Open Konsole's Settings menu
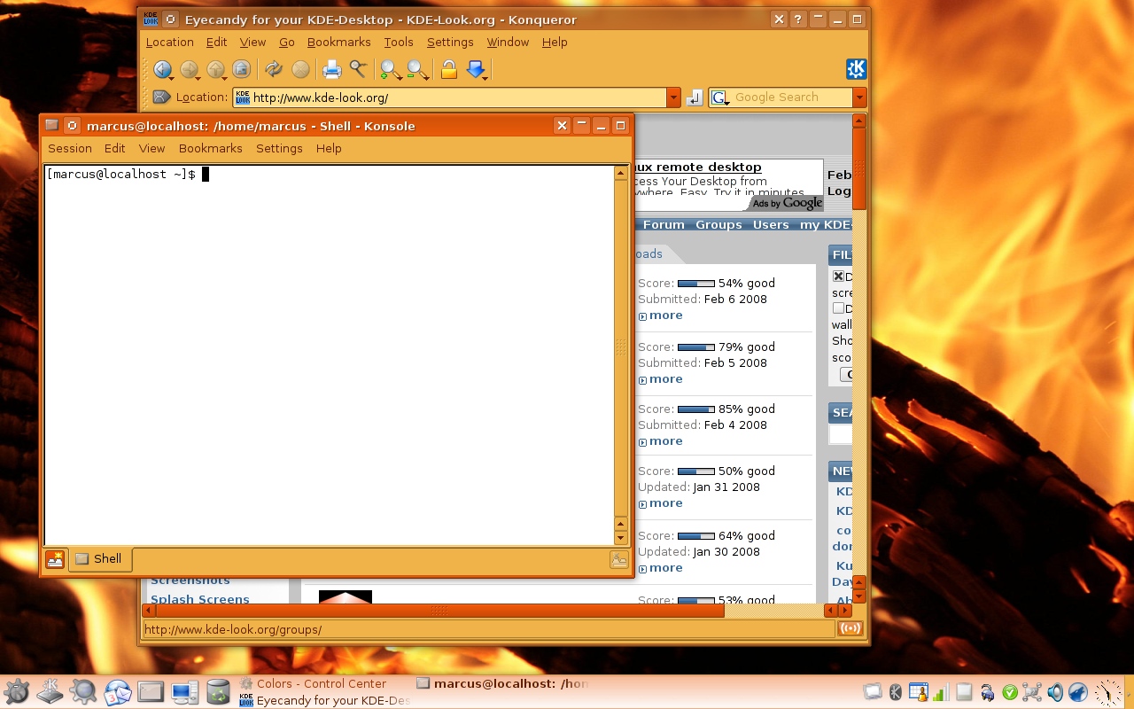1134x709 pixels. click(279, 148)
